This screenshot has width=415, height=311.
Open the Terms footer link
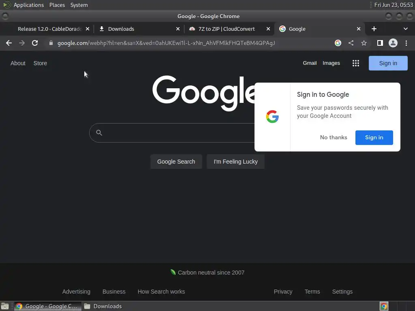pyautogui.click(x=312, y=292)
